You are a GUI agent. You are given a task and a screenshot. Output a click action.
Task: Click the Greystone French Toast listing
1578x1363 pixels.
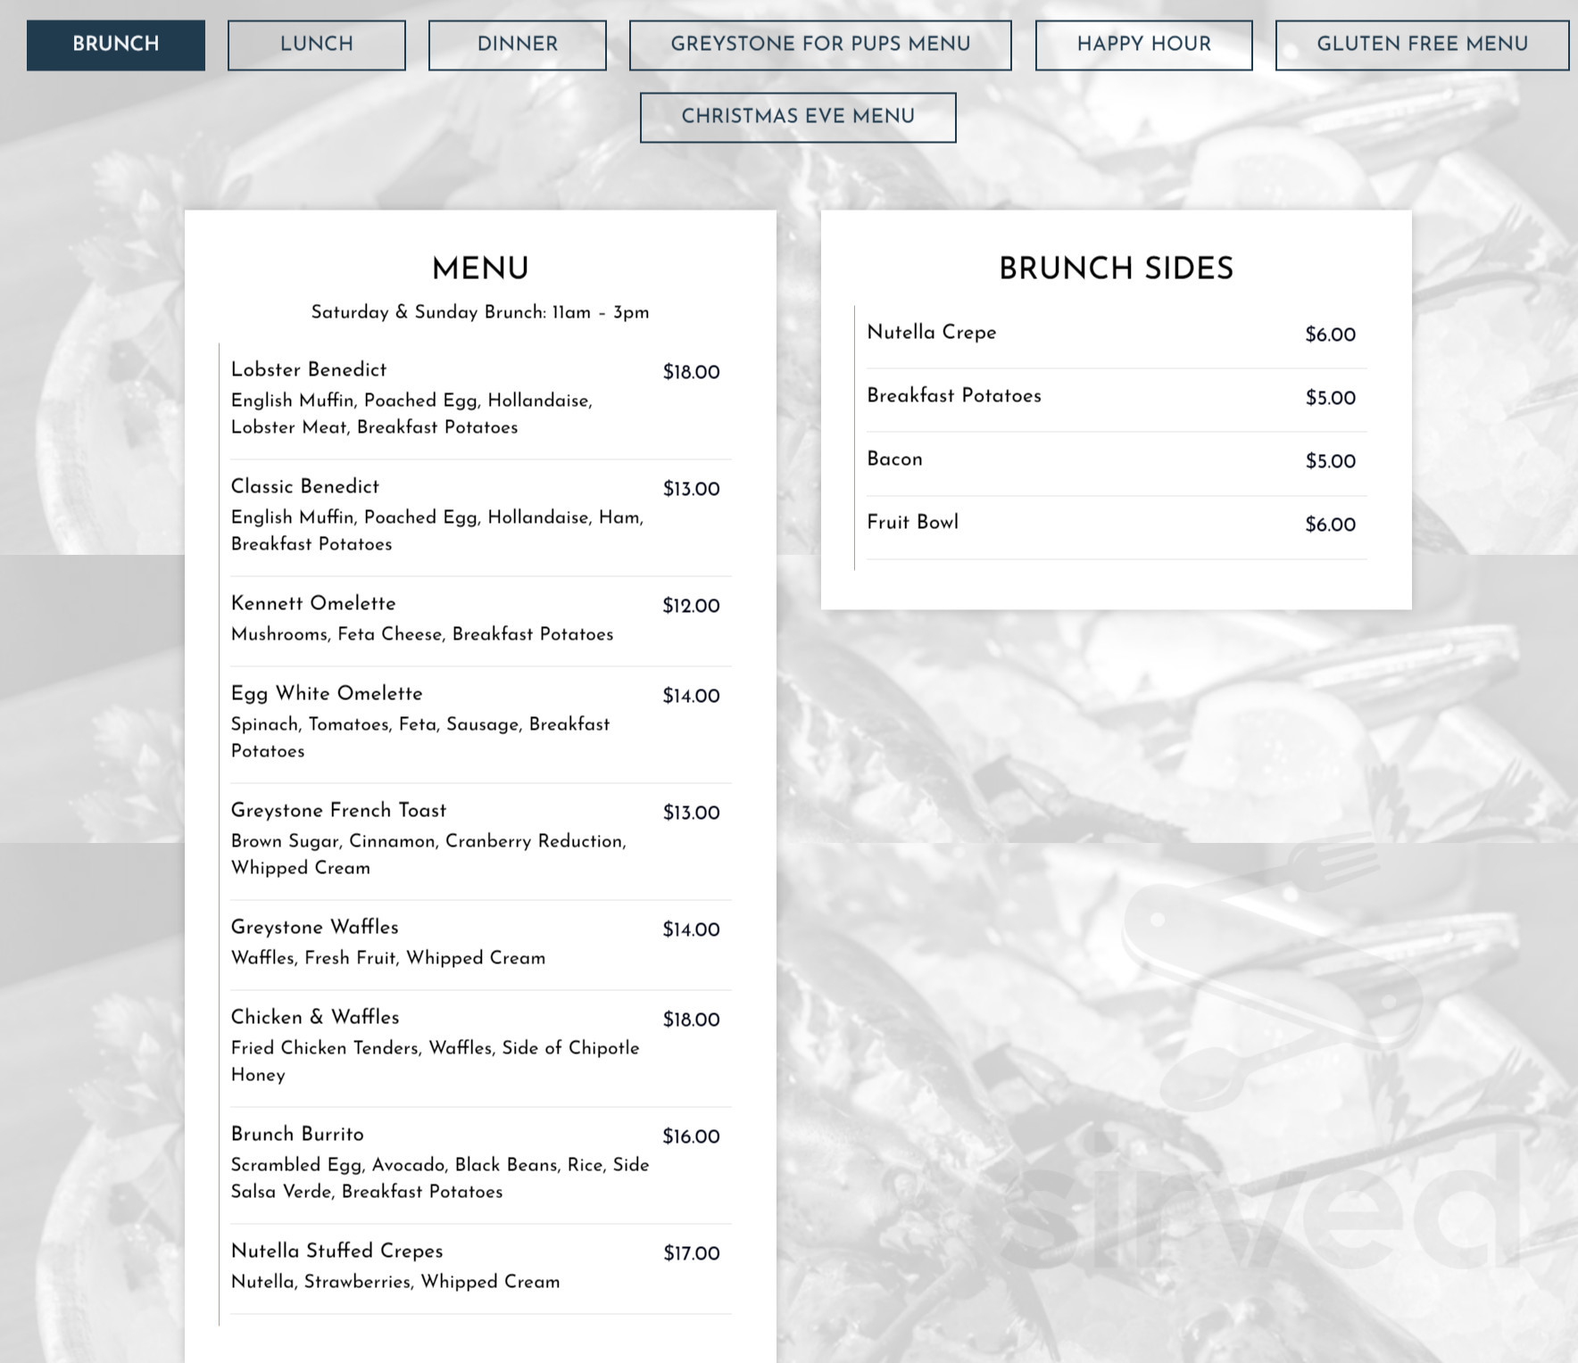point(337,812)
